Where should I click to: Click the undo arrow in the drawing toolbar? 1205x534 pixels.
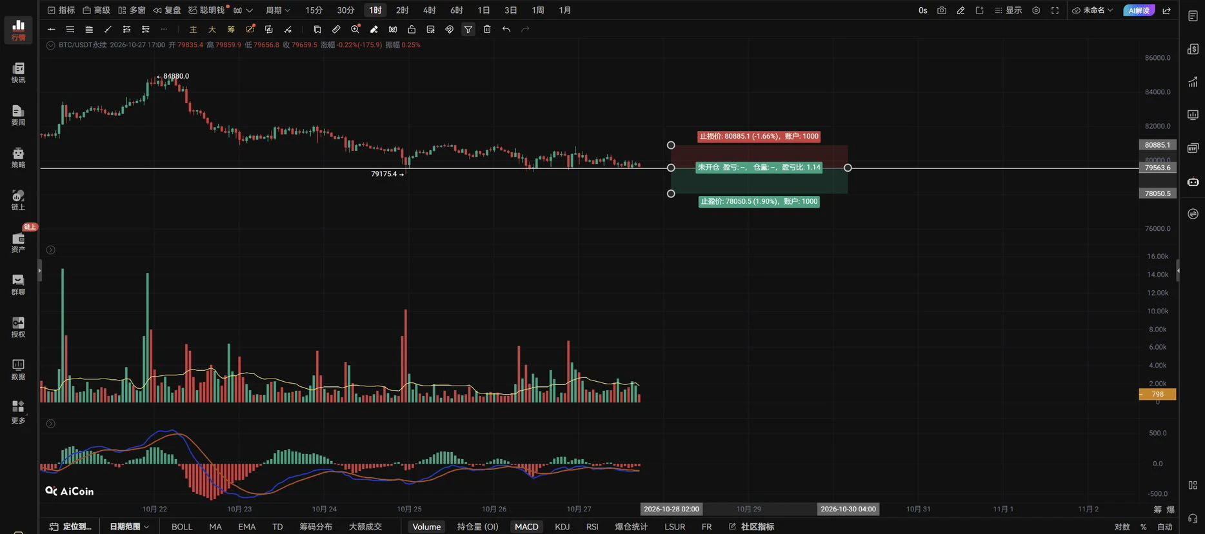[x=506, y=29]
